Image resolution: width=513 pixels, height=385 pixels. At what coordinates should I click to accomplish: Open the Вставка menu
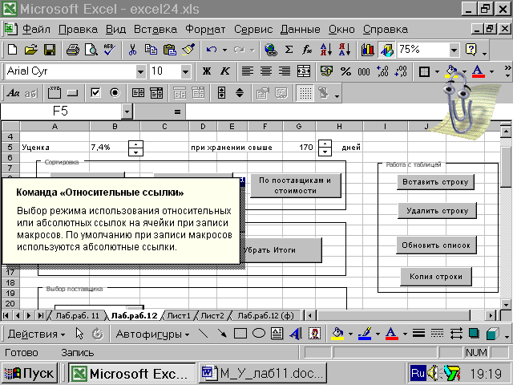click(x=156, y=30)
